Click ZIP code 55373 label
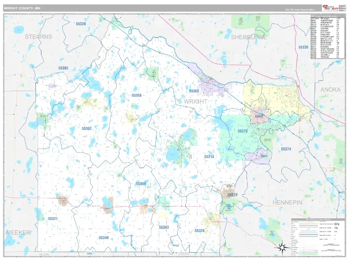 coord(232,195)
